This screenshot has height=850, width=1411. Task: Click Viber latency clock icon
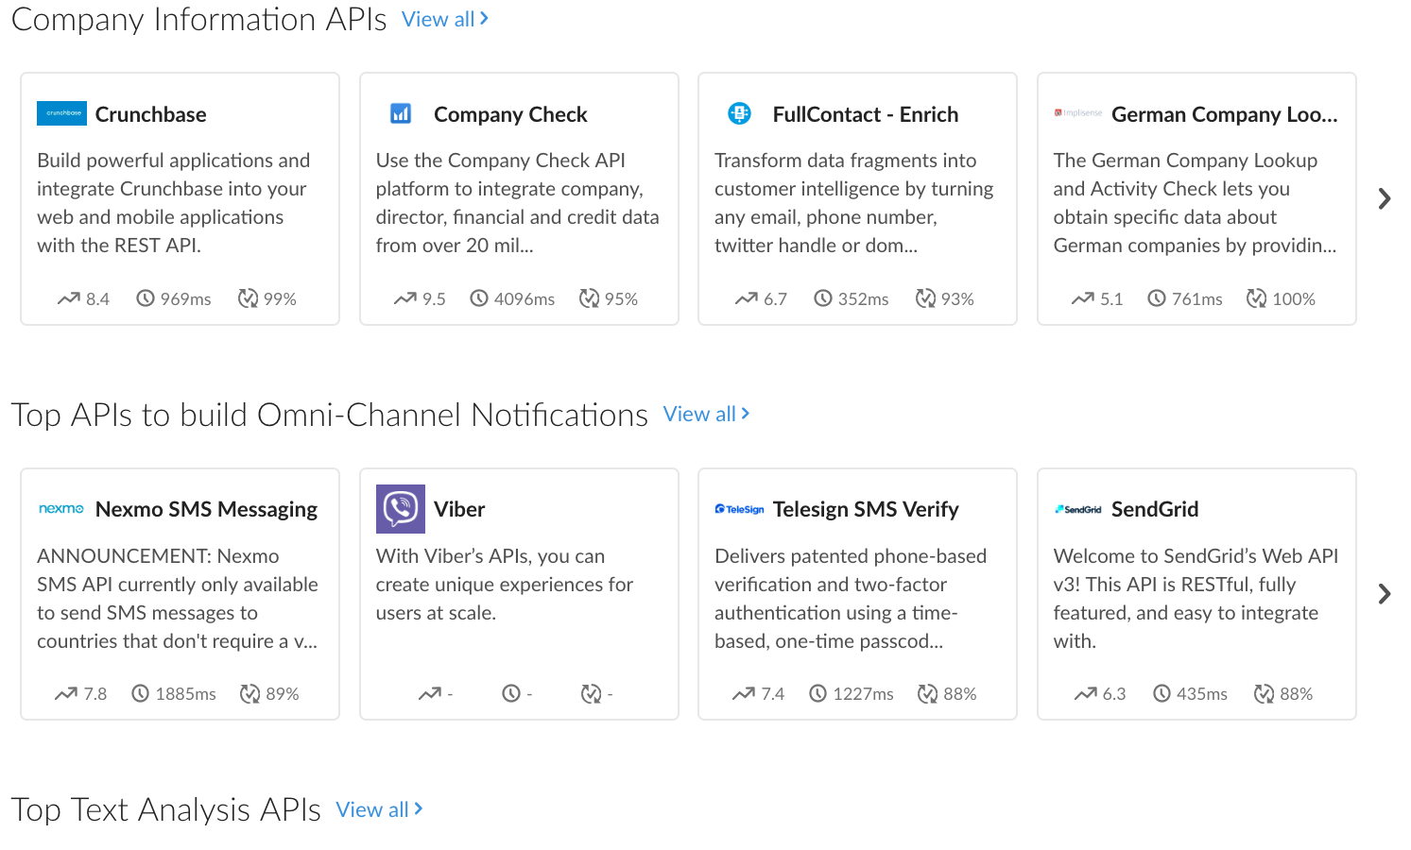(x=511, y=694)
